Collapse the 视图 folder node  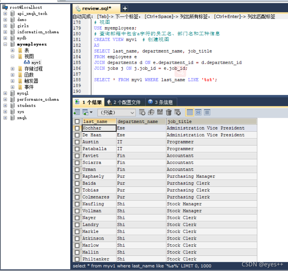[x=13, y=56]
